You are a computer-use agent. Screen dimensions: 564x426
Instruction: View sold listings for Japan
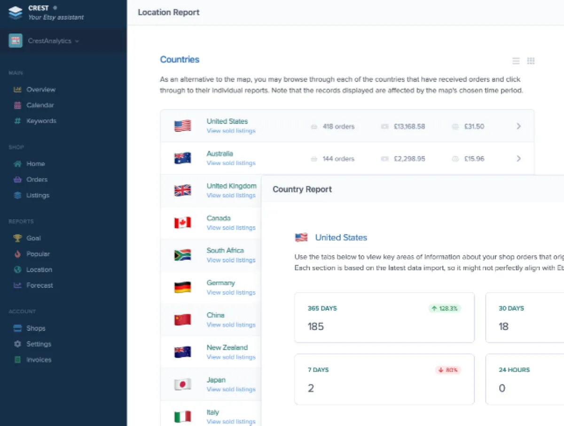click(231, 389)
